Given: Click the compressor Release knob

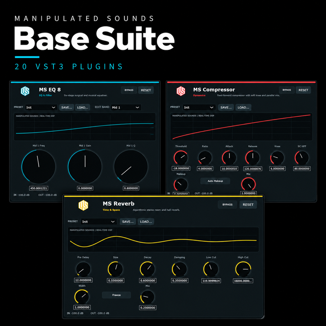Looking at the screenshot, I should pyautogui.click(x=253, y=158).
